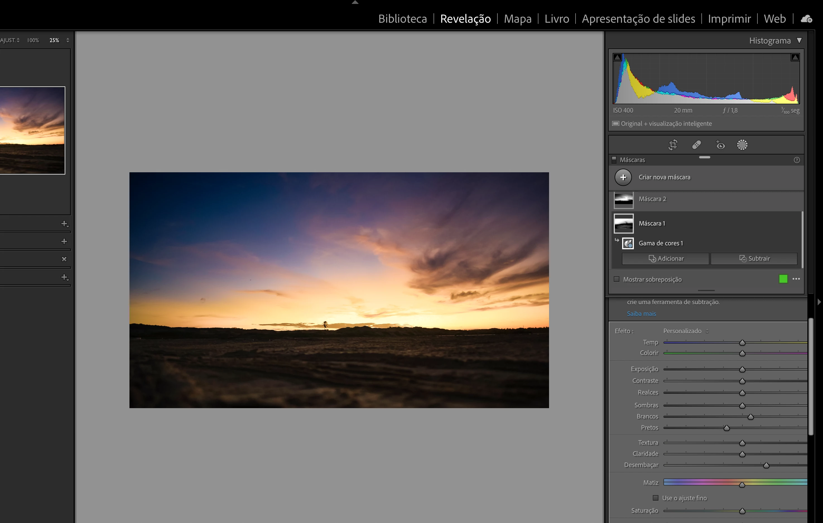
Task: Expand the right side panel arrow
Action: point(819,302)
